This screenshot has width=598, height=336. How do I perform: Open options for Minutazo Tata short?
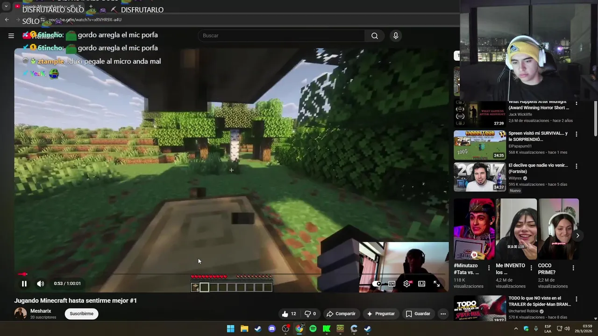point(489,268)
